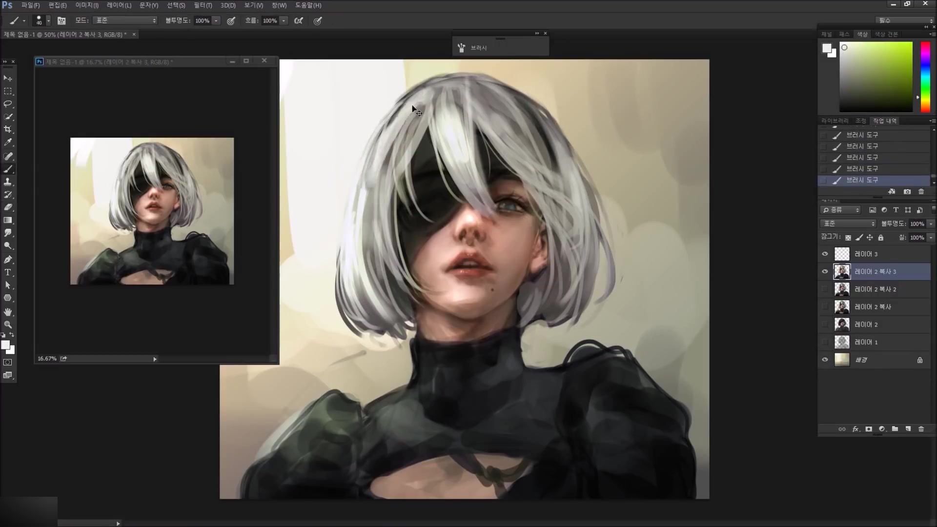Viewport: 937px width, 527px height.
Task: Select the Horizontal Type tool
Action: [8, 272]
